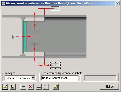The width and height of the screenshot is (121, 92).
Task: Click the teal shear plate in drawing
Action: pyautogui.click(x=25, y=37)
